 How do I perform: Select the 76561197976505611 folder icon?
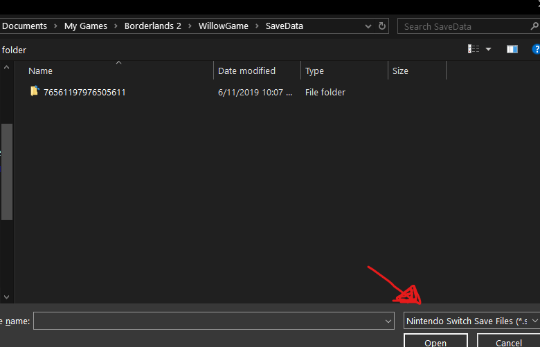(x=35, y=91)
